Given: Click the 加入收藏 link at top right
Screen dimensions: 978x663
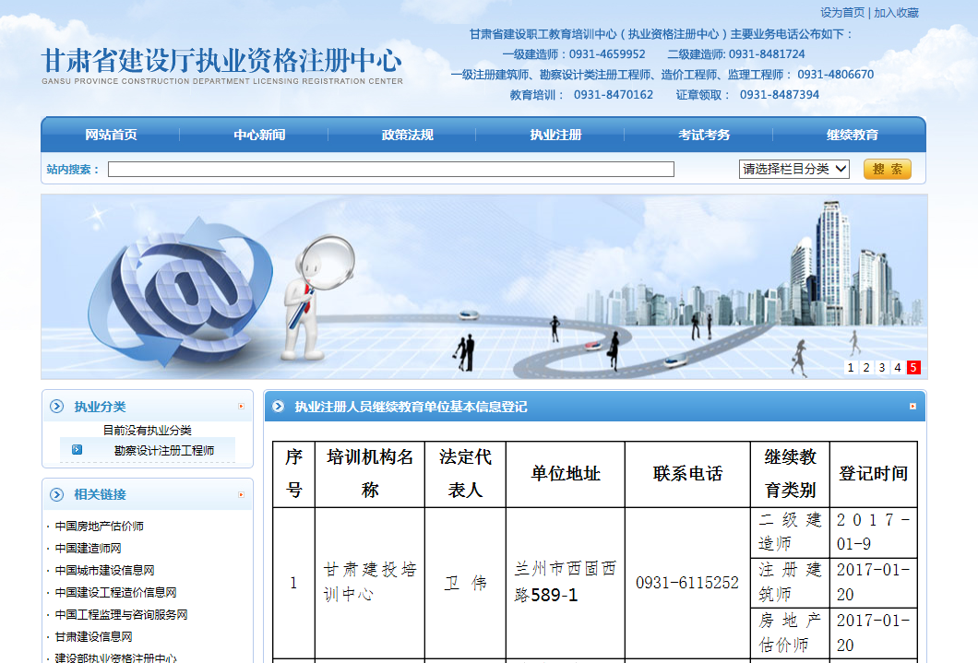Looking at the screenshot, I should coord(896,13).
